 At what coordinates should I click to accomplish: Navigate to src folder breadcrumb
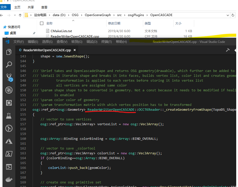click(119, 15)
